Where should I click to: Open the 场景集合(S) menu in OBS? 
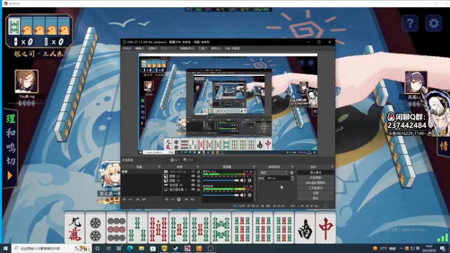(187, 48)
